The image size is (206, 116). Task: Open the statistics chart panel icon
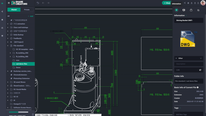point(198,10)
